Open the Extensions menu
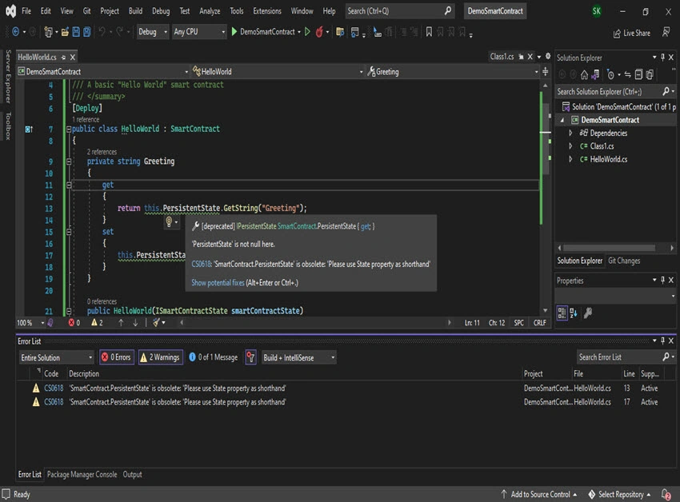Viewport: 680px width, 502px height. [267, 11]
